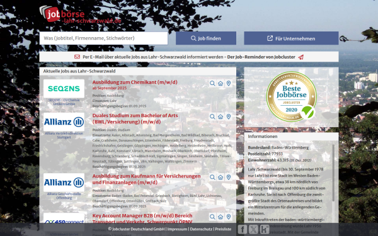
Task: Open magnifier icon for Chemikant job
Action: pyautogui.click(x=212, y=83)
